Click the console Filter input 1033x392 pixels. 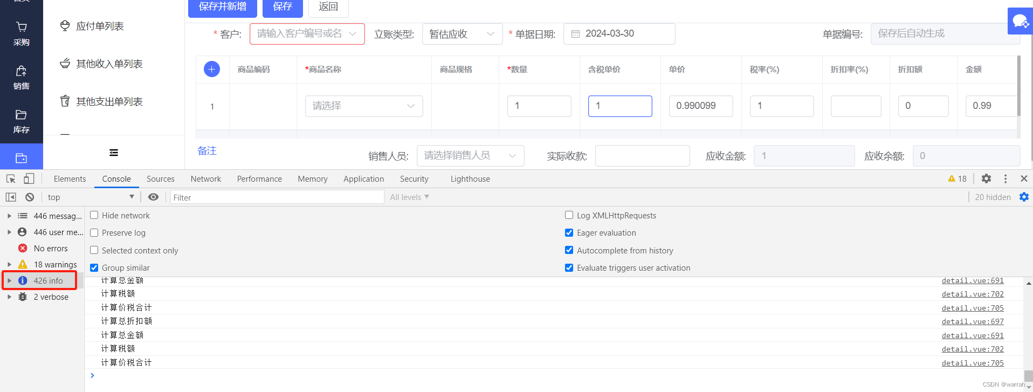pos(277,197)
